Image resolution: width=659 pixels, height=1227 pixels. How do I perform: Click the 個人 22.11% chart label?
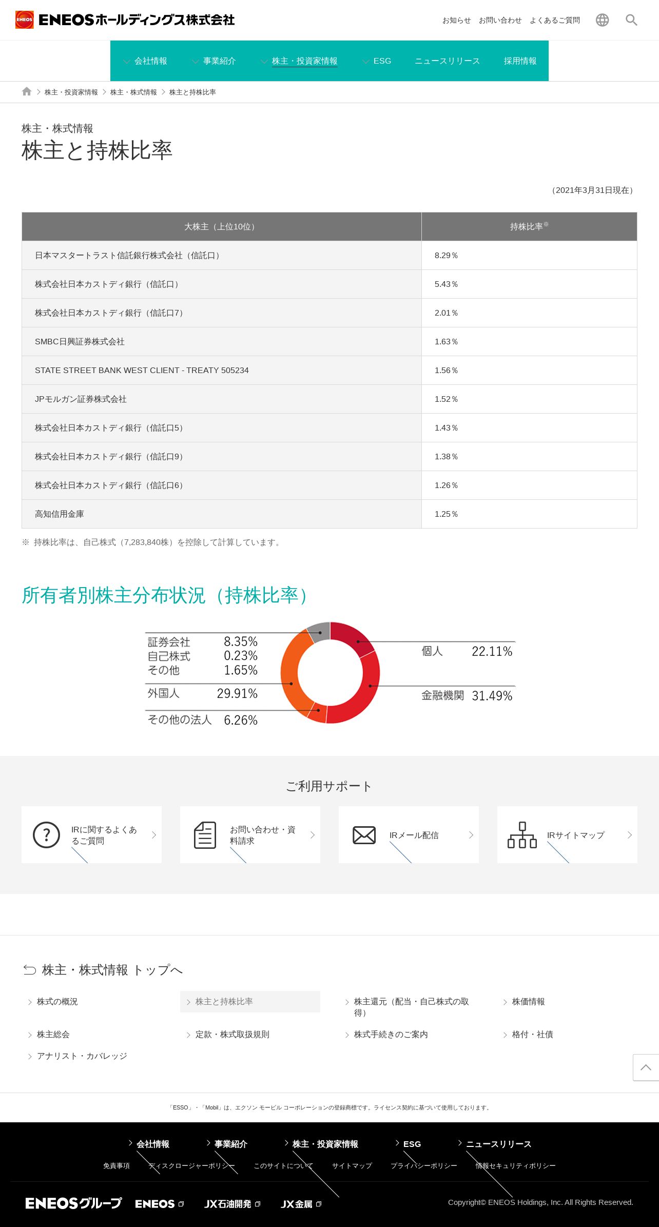[x=467, y=651]
